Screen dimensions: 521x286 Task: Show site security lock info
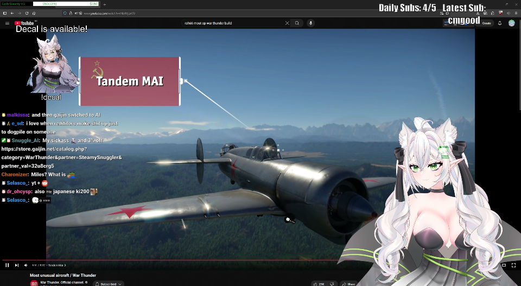click(71, 13)
